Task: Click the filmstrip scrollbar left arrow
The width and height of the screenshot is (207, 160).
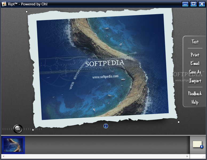Action: [3, 156]
